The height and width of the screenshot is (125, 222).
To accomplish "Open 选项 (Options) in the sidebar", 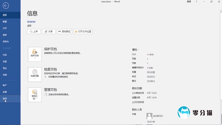I will 5,99.
